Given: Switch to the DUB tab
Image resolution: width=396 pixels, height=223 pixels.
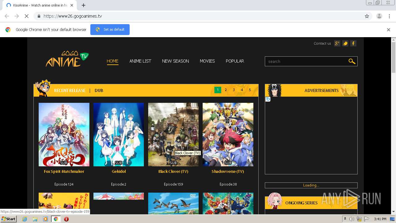Looking at the screenshot, I should [99, 90].
